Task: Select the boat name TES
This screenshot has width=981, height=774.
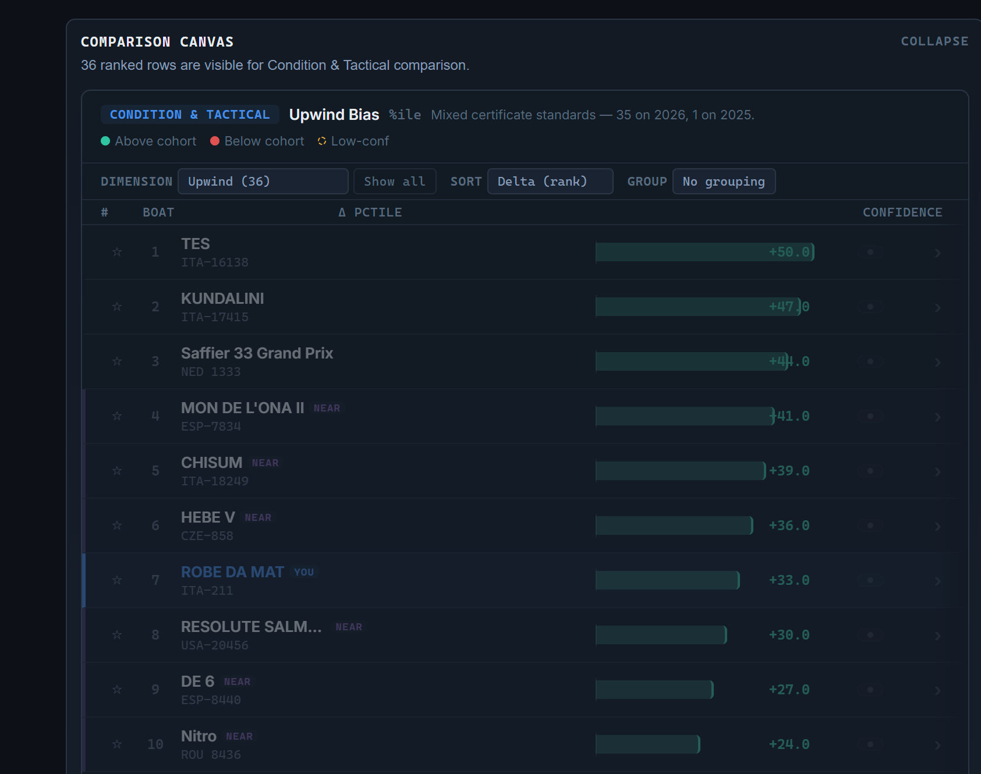Action: click(x=196, y=244)
